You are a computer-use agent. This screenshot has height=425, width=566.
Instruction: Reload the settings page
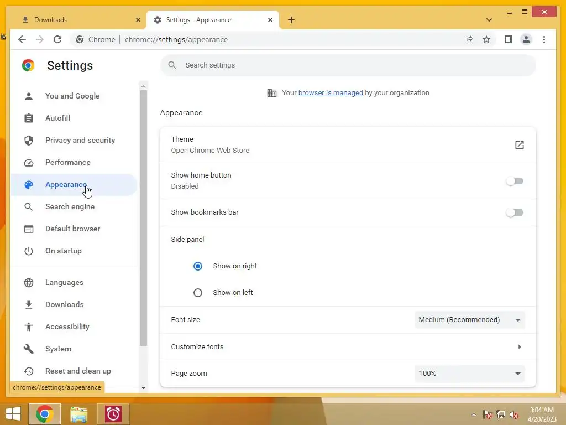(57, 39)
